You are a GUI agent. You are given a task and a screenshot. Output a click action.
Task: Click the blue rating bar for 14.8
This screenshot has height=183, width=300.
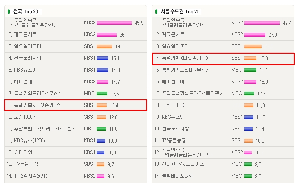click(x=103, y=70)
